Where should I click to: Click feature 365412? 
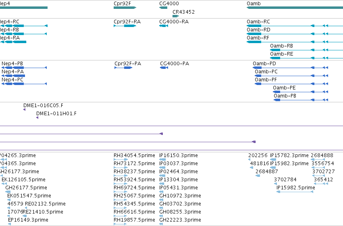pyautogui.click(x=323, y=180)
